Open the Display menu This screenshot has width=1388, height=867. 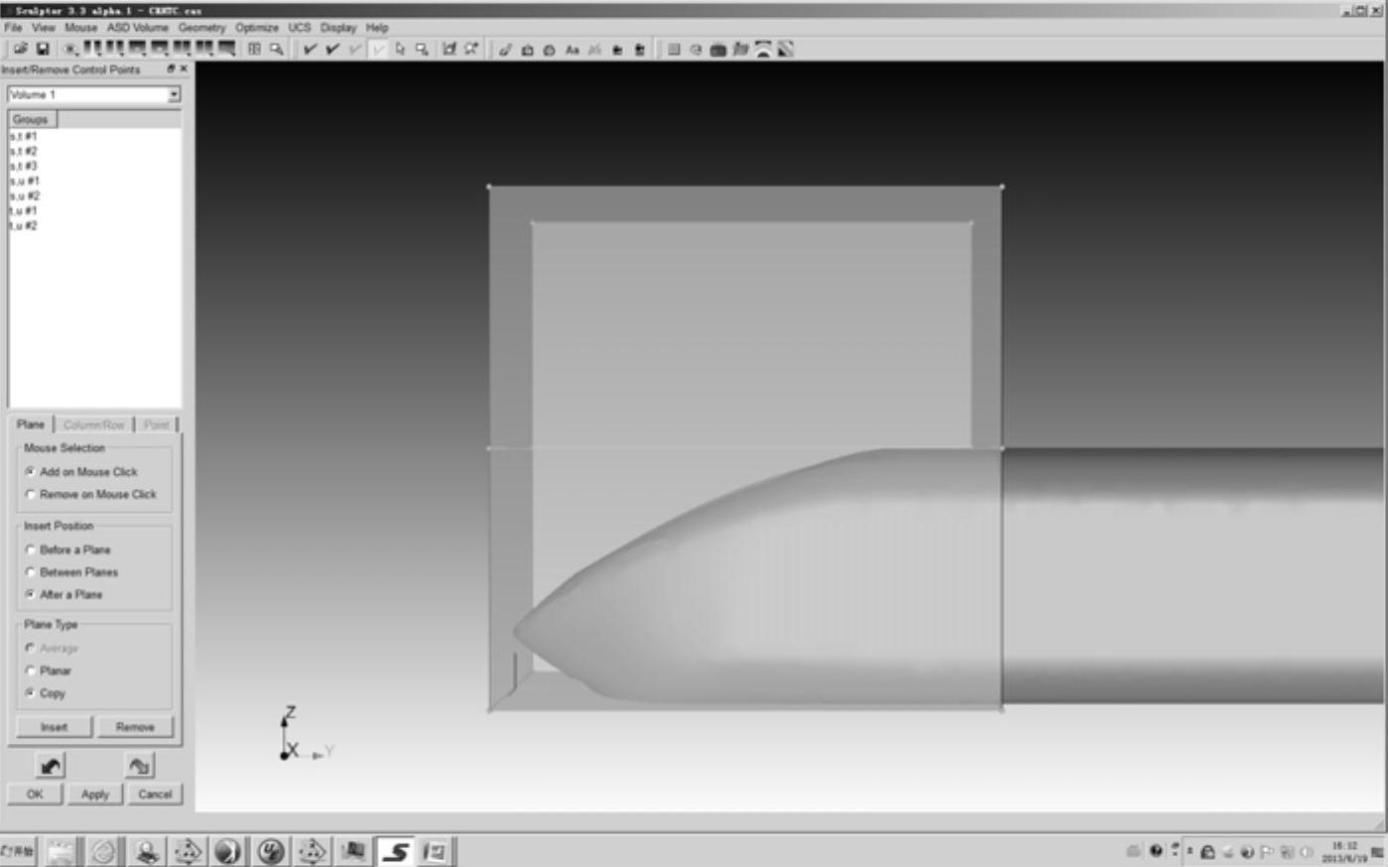point(338,28)
